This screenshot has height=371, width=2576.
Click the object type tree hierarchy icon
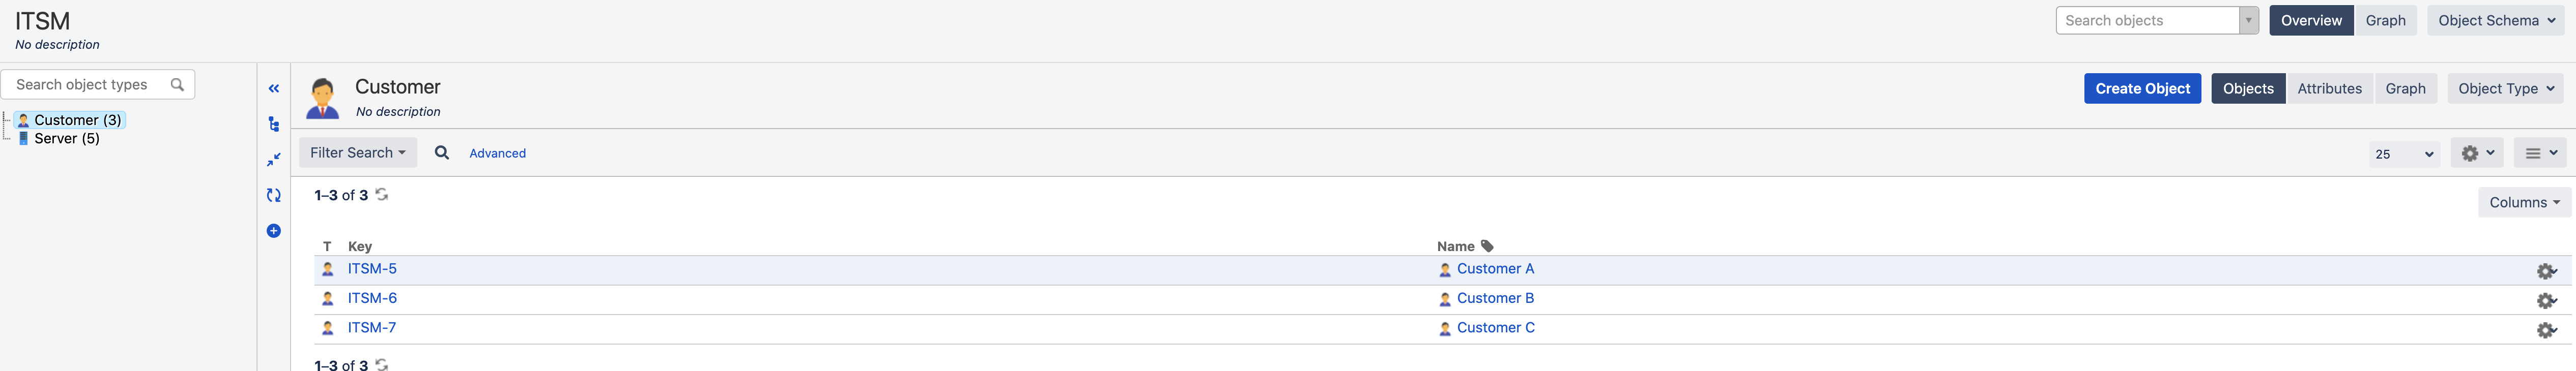click(x=274, y=124)
